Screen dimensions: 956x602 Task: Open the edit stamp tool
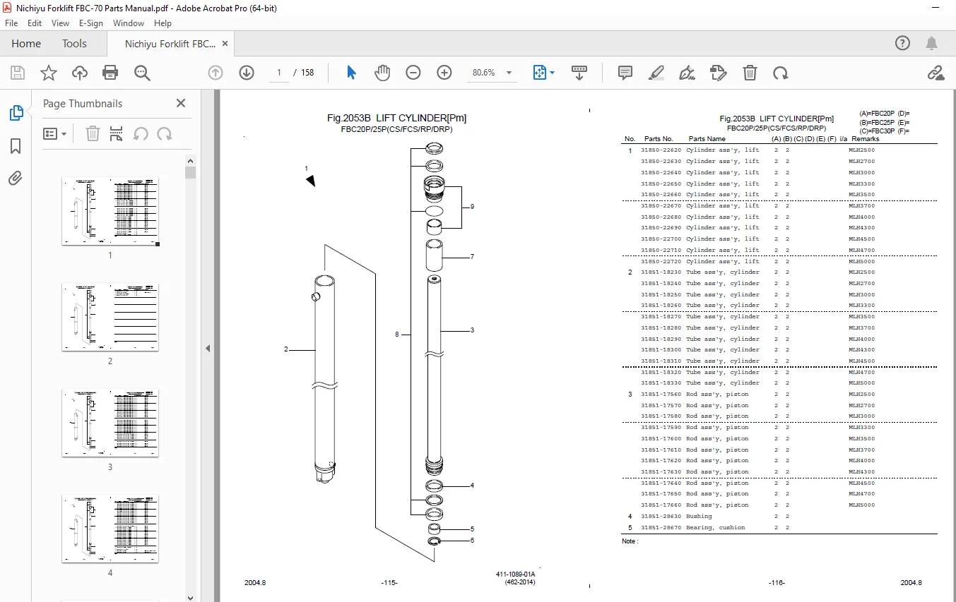coord(719,73)
